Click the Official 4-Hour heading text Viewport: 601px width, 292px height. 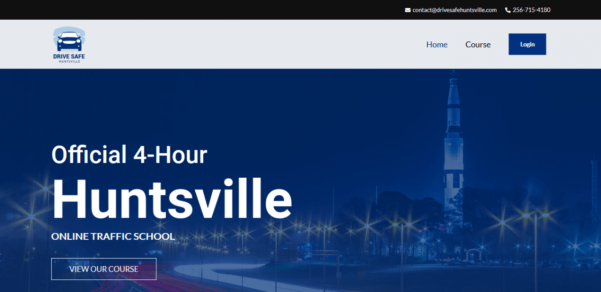click(x=129, y=155)
